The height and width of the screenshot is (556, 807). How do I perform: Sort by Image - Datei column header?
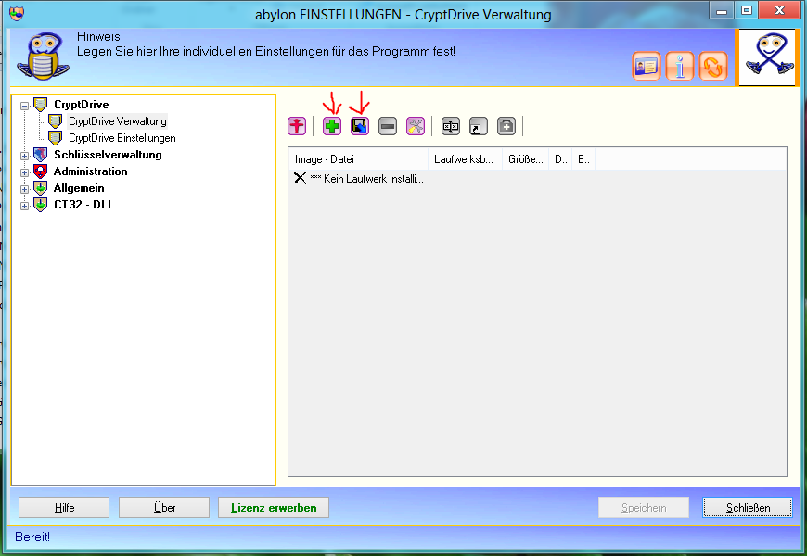point(358,159)
